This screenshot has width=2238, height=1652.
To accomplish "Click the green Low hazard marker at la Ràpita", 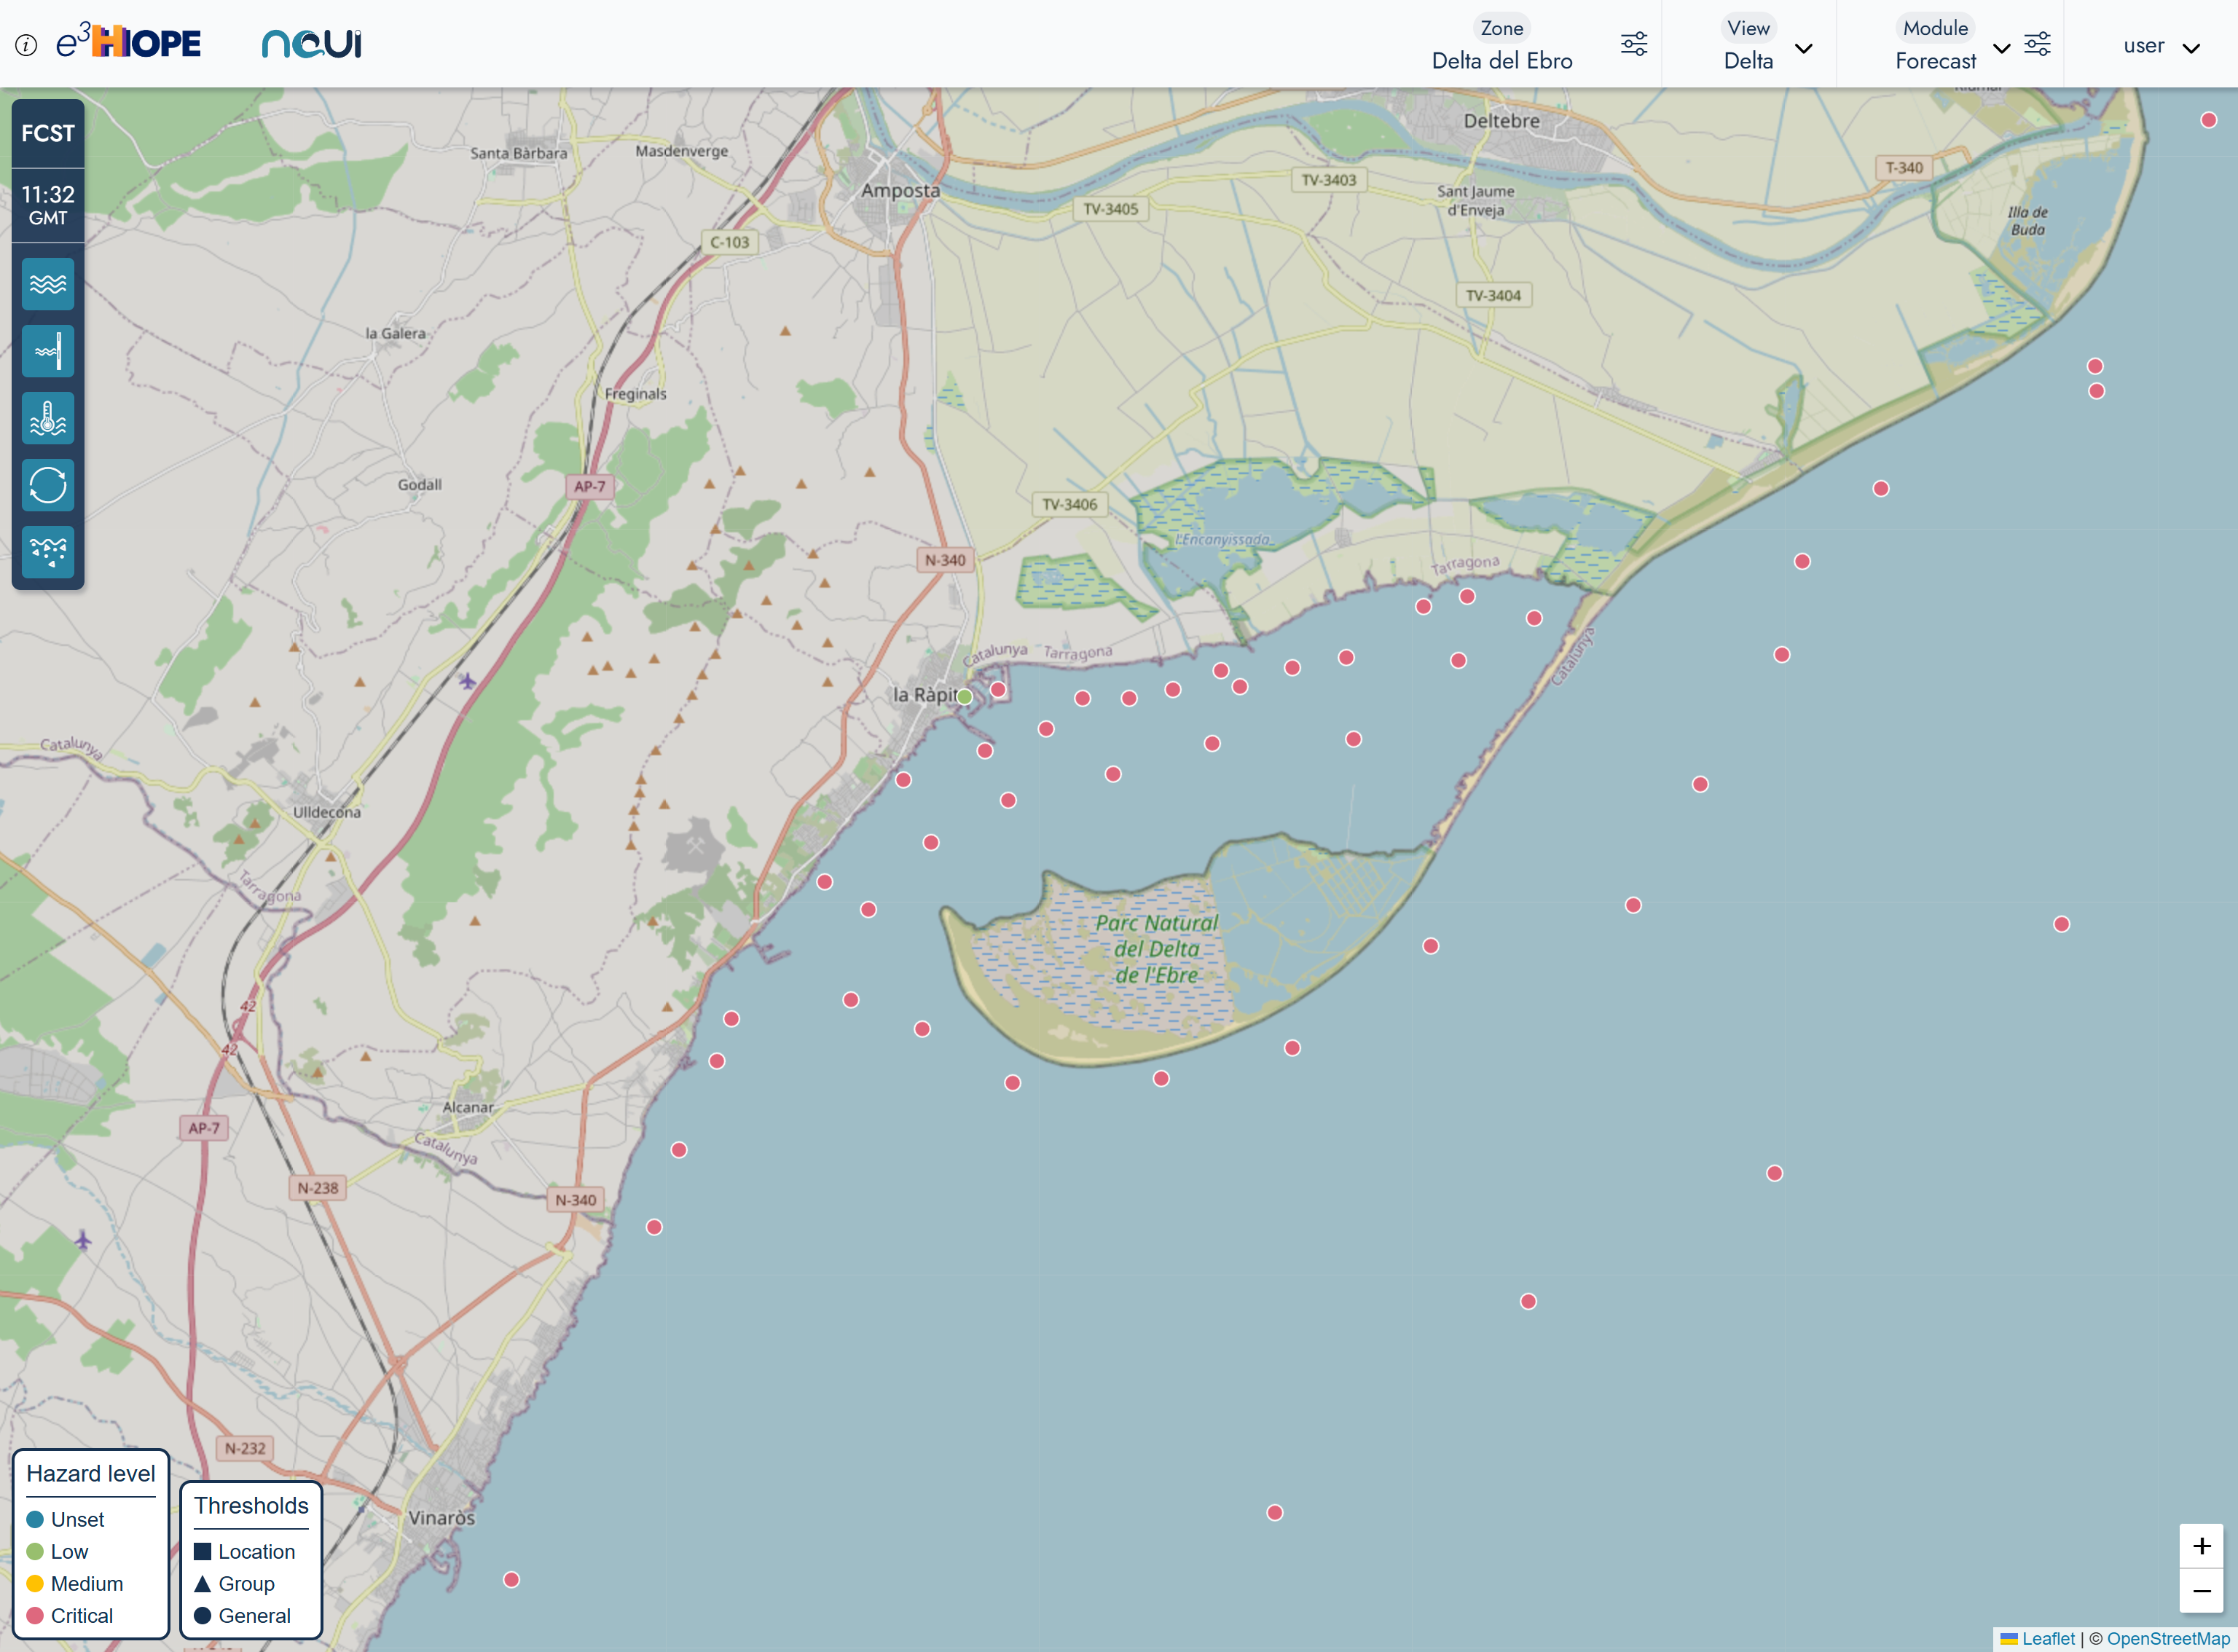I will click(964, 697).
